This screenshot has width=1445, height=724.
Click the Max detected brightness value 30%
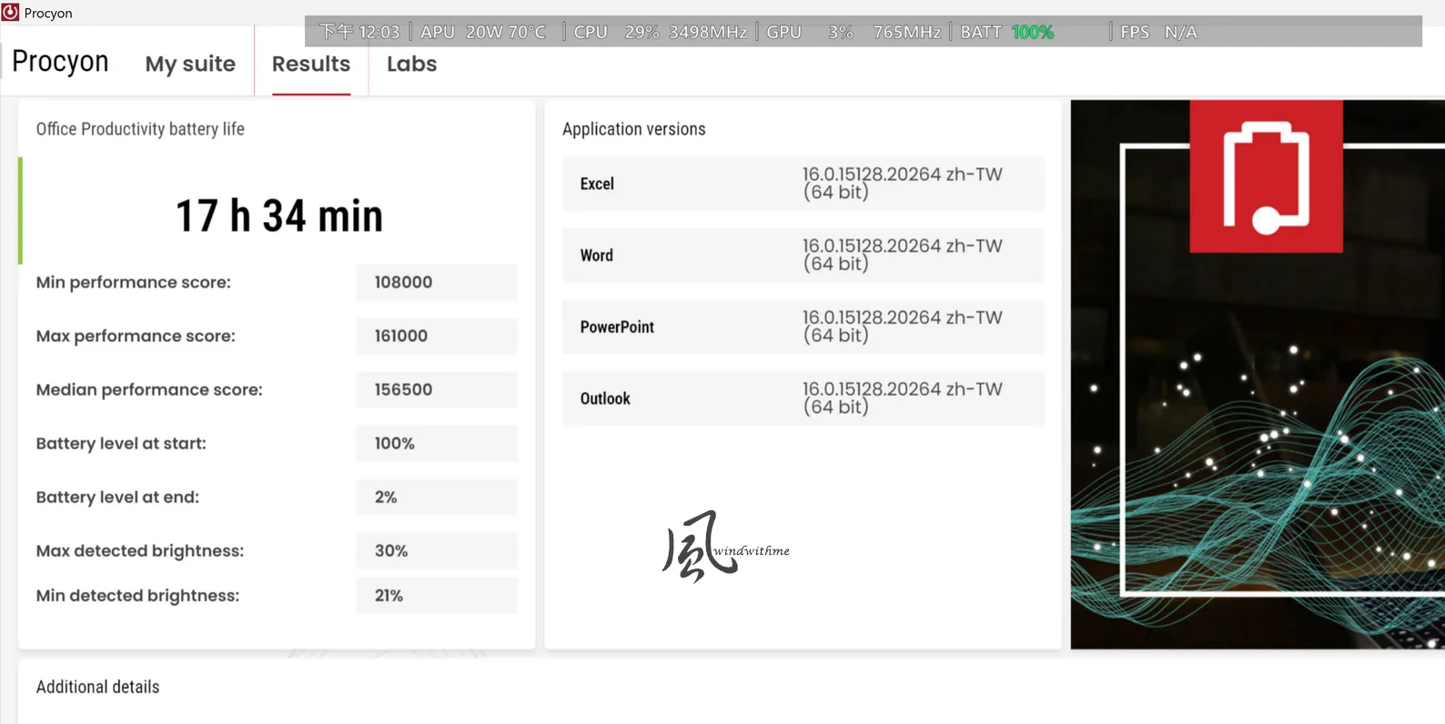[437, 550]
